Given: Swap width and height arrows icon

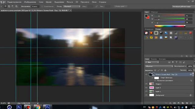Looking at the screenshot, I should coord(97,6).
